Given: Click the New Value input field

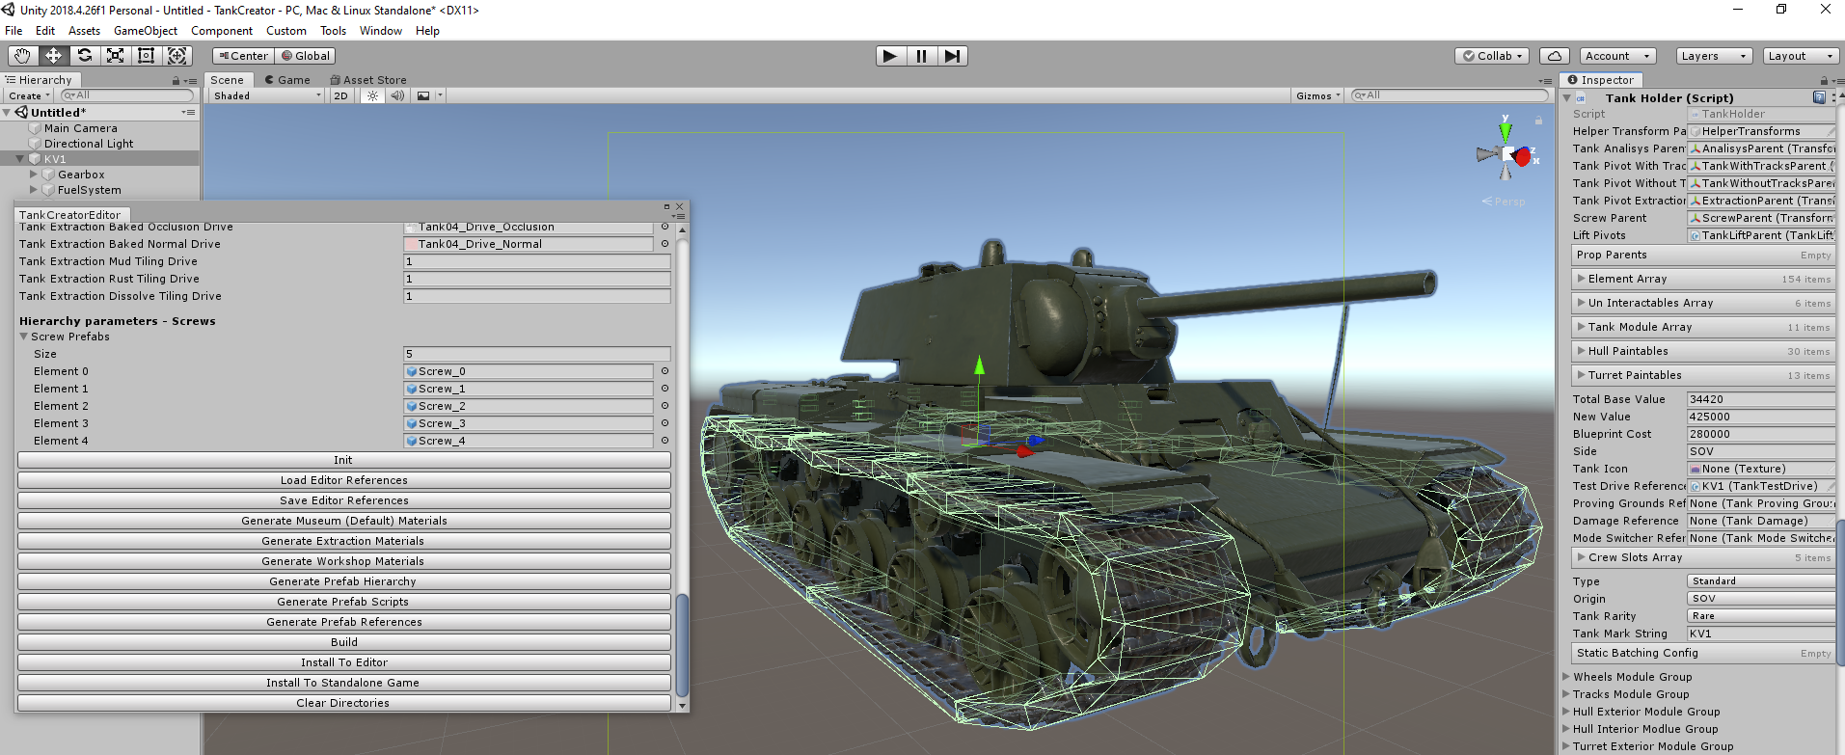Looking at the screenshot, I should click(x=1759, y=417).
